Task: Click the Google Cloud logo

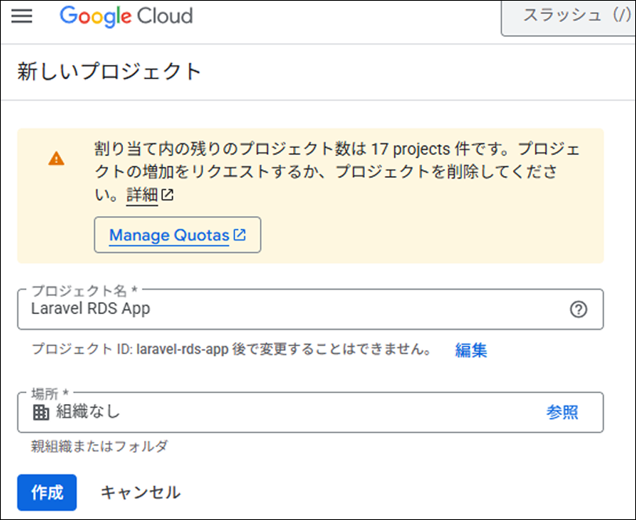Action: [126, 16]
